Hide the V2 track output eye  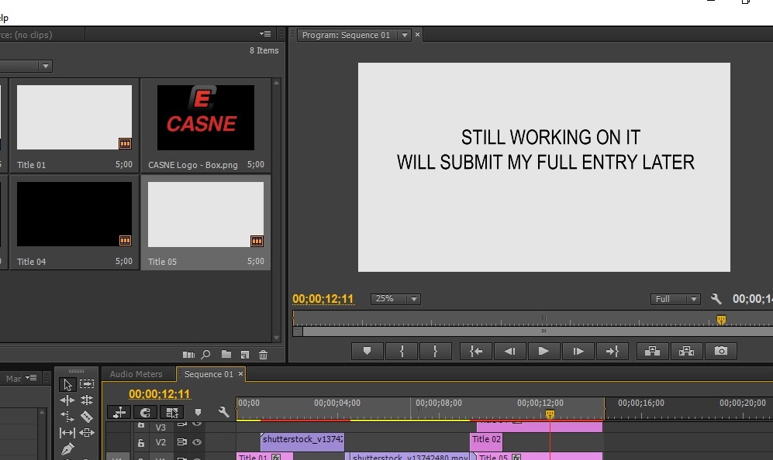[x=197, y=442]
